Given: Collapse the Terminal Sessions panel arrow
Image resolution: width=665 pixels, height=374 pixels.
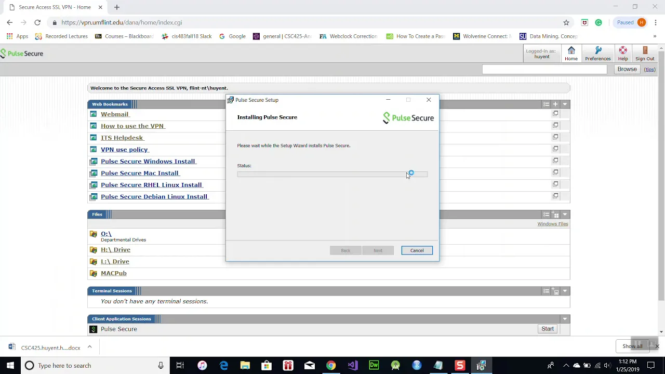Looking at the screenshot, I should (x=565, y=291).
